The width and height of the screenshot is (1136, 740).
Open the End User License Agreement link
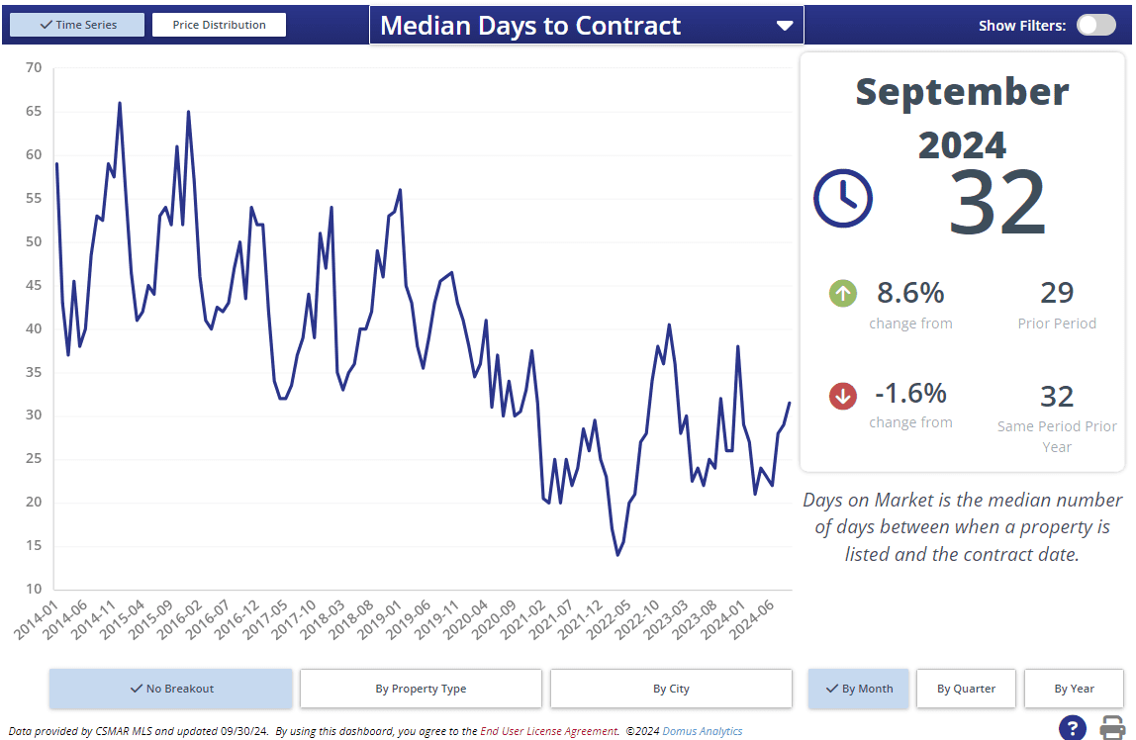(549, 732)
